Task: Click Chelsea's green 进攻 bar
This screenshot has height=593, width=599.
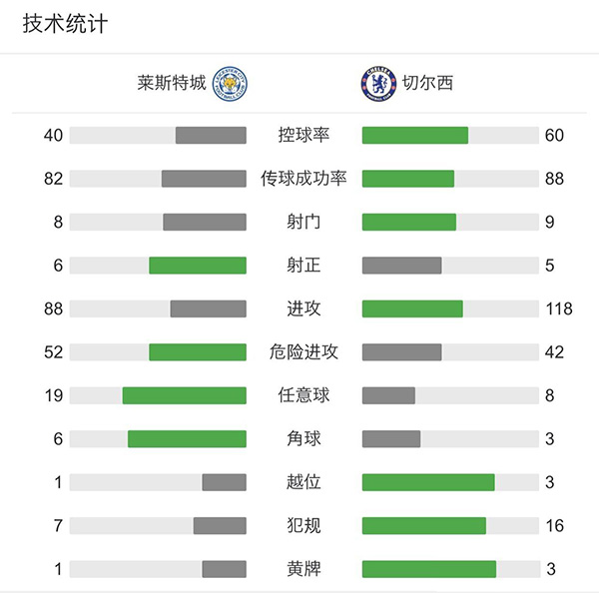Action: 412,308
